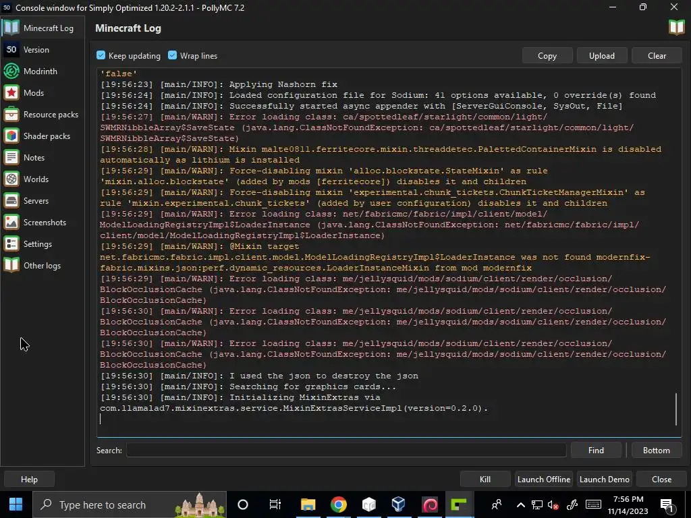Show hidden system tray icons
691x518 pixels.
520,505
